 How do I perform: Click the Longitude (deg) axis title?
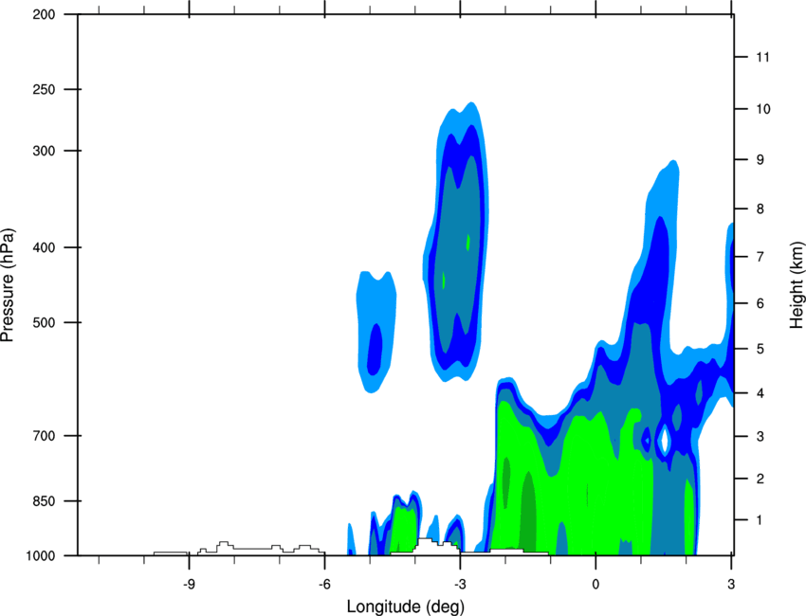coord(406,607)
